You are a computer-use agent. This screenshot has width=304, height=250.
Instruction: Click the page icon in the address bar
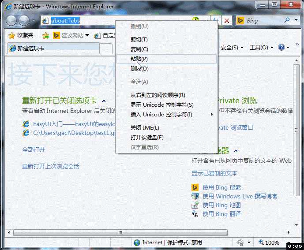[x=45, y=21]
